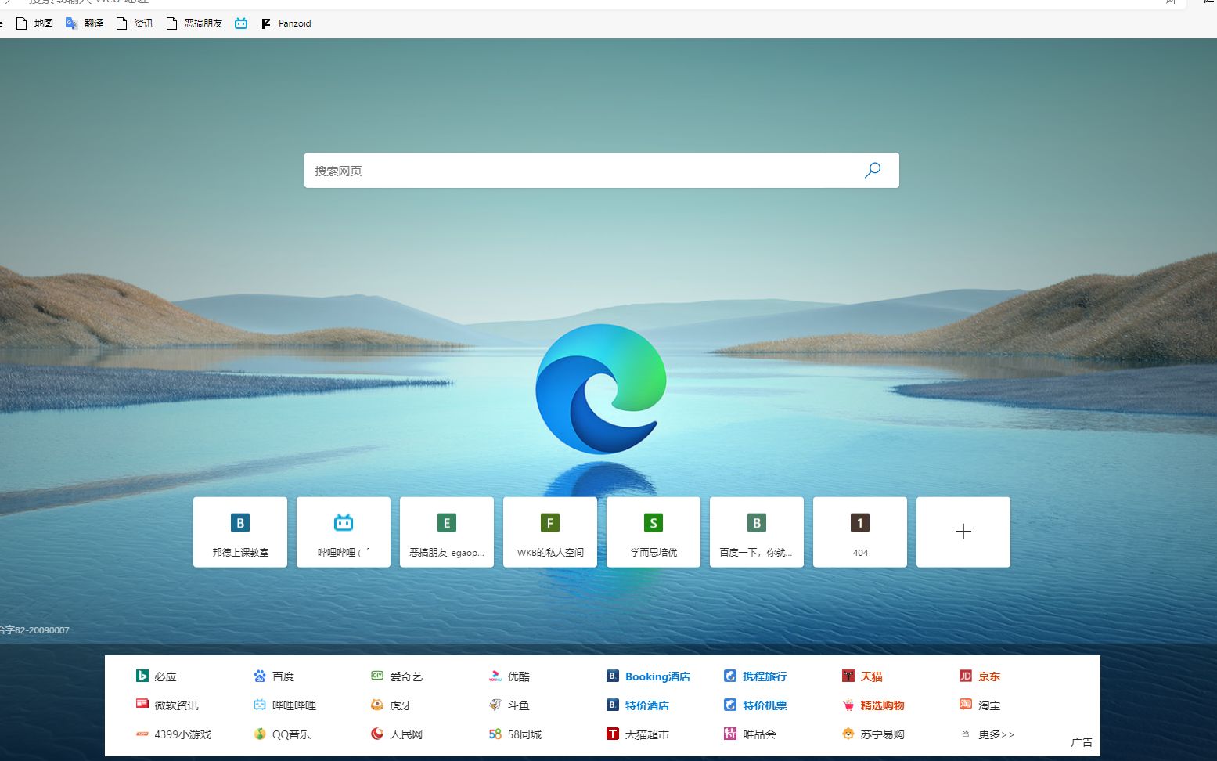Open the 恶搞朋友 bookmark
The height and width of the screenshot is (761, 1217).
[x=194, y=23]
